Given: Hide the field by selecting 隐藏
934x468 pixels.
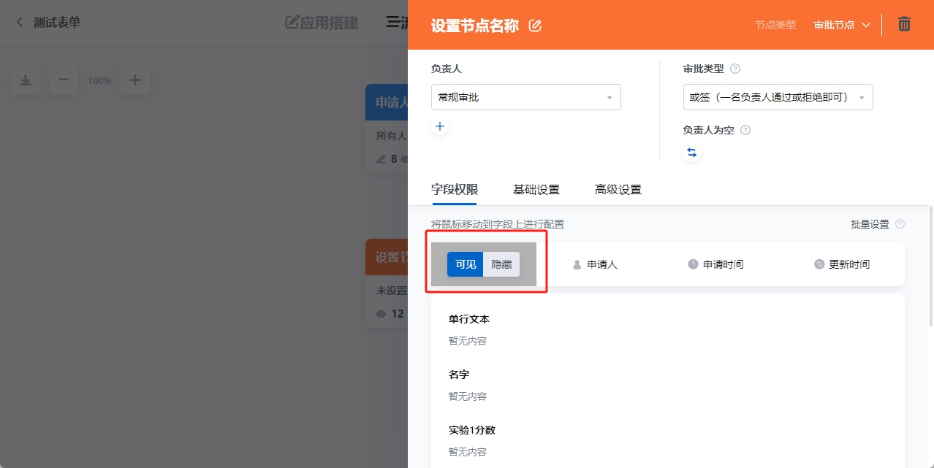Looking at the screenshot, I should (x=501, y=264).
